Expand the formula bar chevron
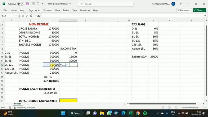 (x=205, y=16)
